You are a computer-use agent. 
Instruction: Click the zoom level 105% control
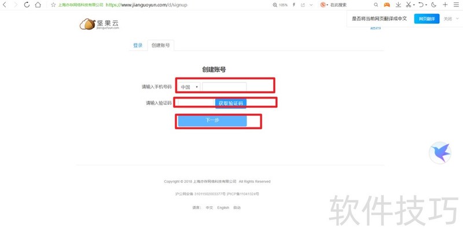pos(280,5)
